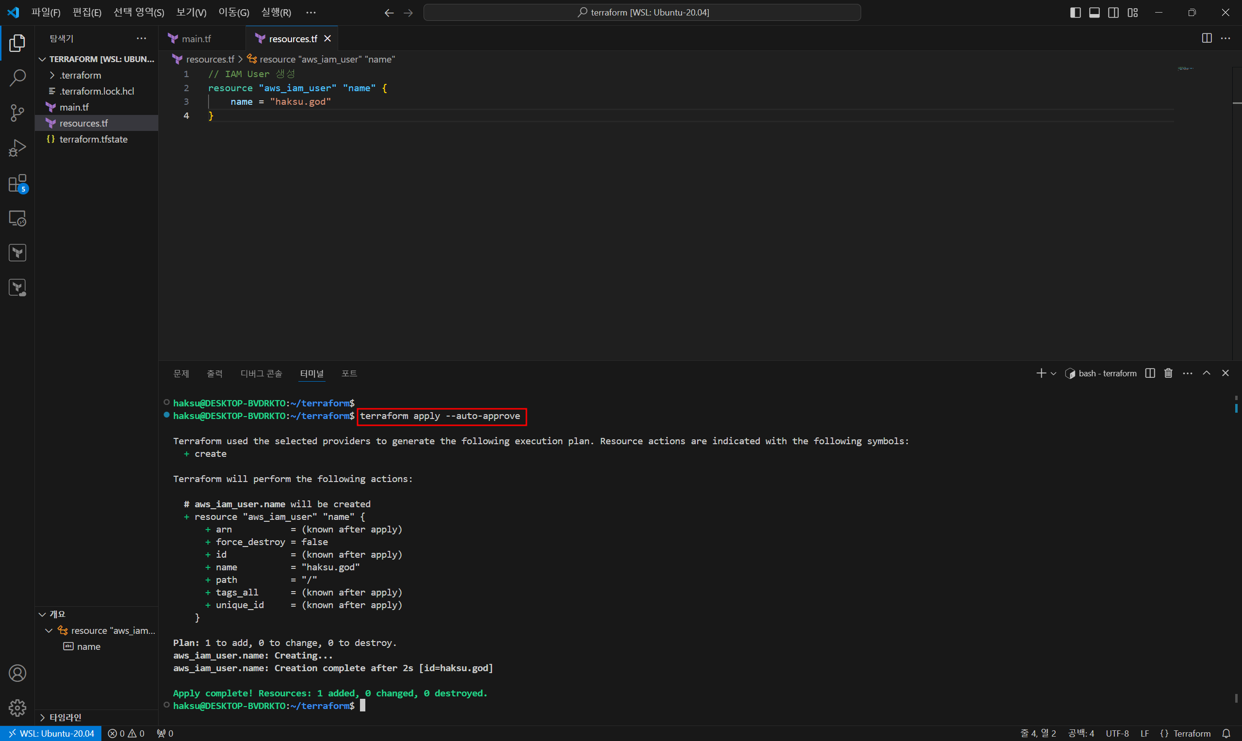
Task: Expand the Timeline section
Action: tap(65, 717)
